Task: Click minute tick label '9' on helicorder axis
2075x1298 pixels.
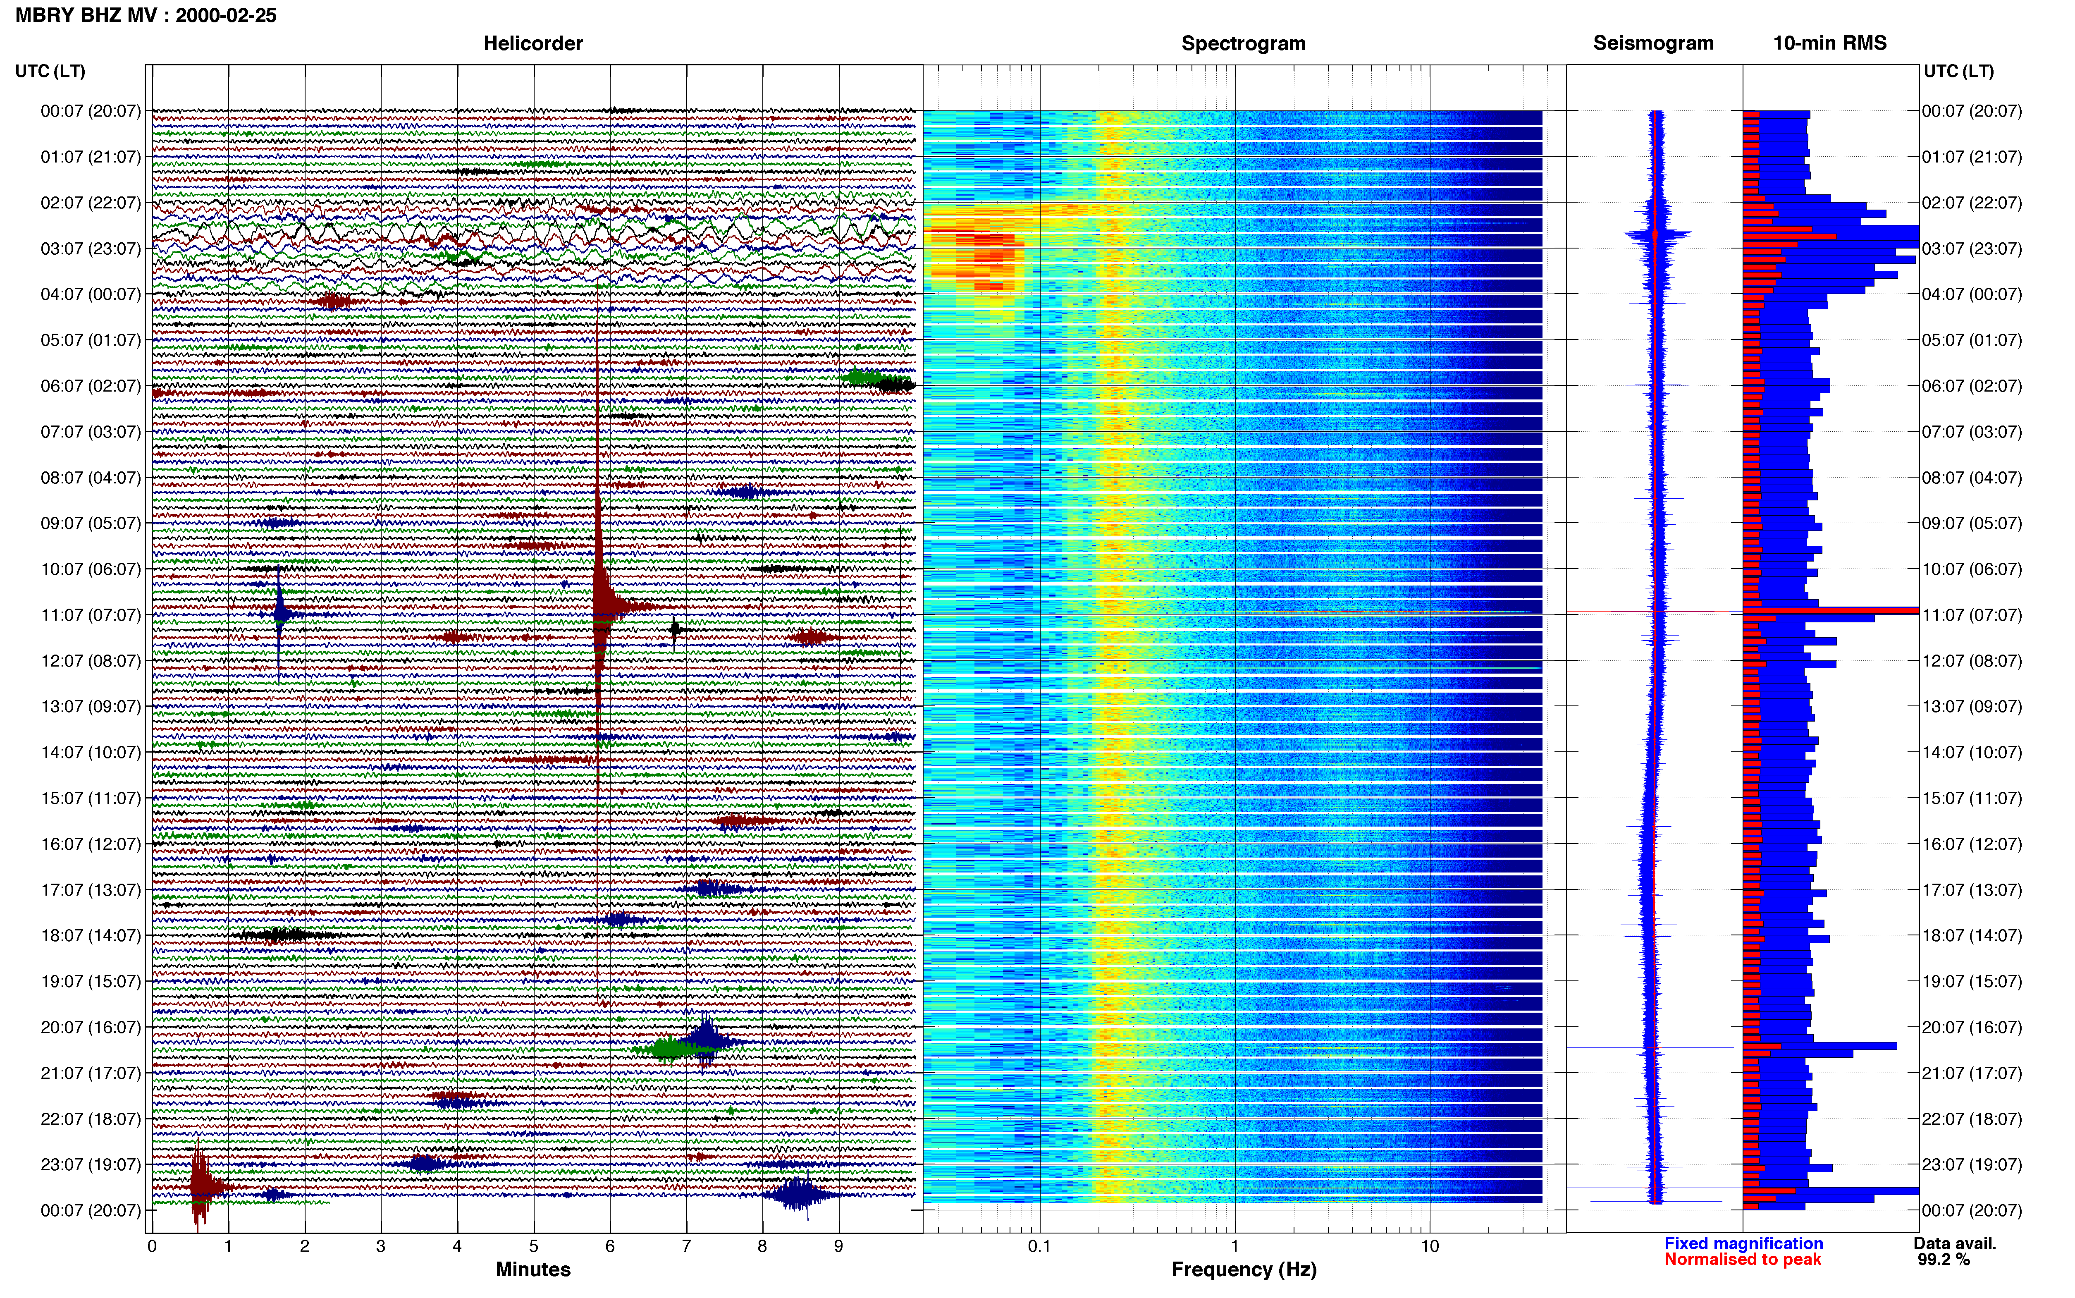Action: tap(839, 1245)
